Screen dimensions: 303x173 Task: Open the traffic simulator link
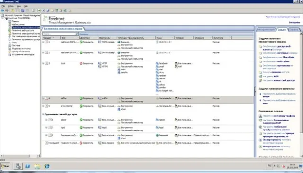[279, 116]
